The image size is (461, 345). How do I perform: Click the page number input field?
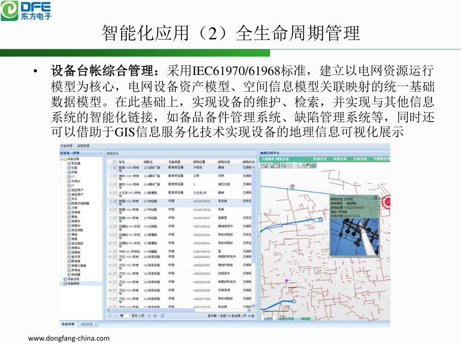[x=127, y=316]
